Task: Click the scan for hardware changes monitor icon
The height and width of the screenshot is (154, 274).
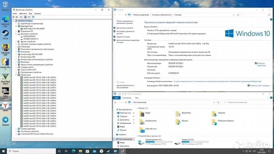Action: (x=33, y=17)
